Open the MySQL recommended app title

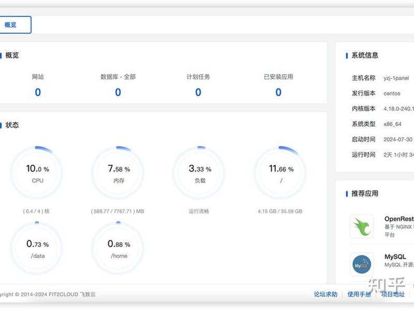(395, 256)
